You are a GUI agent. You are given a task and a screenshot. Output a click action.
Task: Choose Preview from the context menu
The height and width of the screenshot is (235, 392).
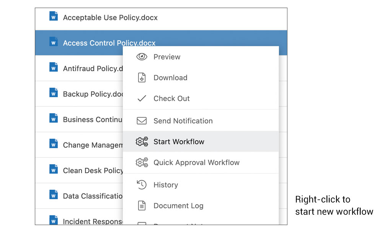pos(201,57)
